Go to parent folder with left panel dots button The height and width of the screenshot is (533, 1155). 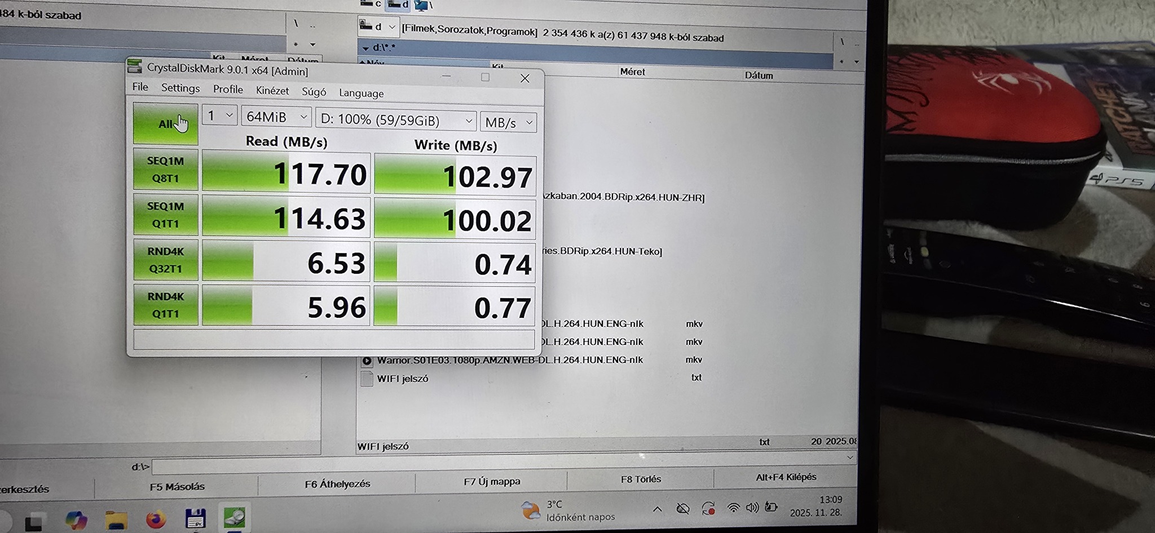pyautogui.click(x=312, y=26)
